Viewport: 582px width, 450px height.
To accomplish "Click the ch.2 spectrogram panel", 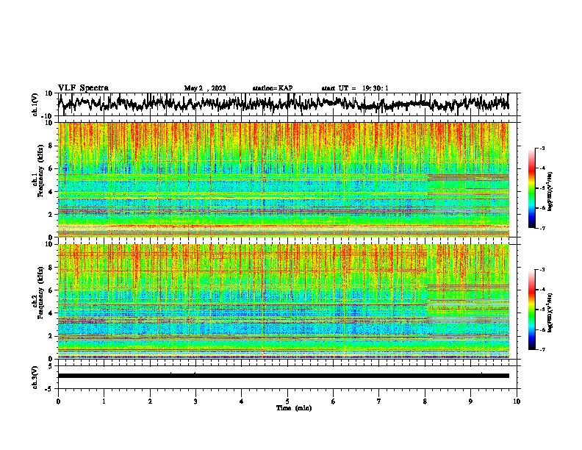I will point(283,301).
